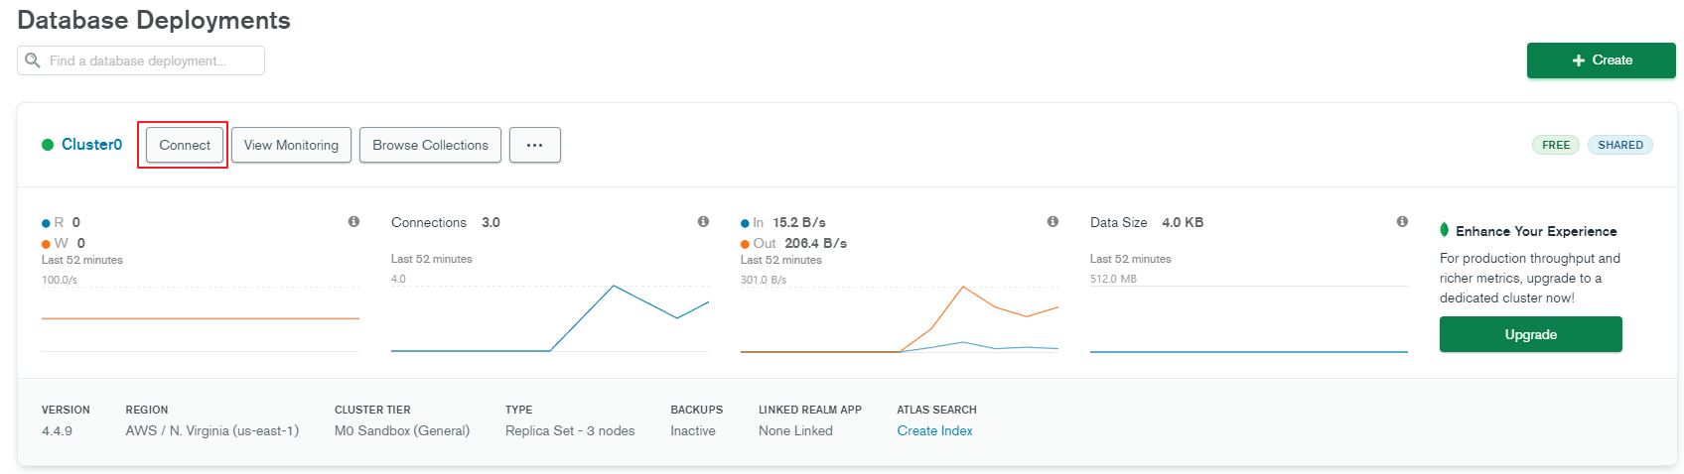
Task: Click info icon on the In/Out network chart
Action: (1052, 222)
